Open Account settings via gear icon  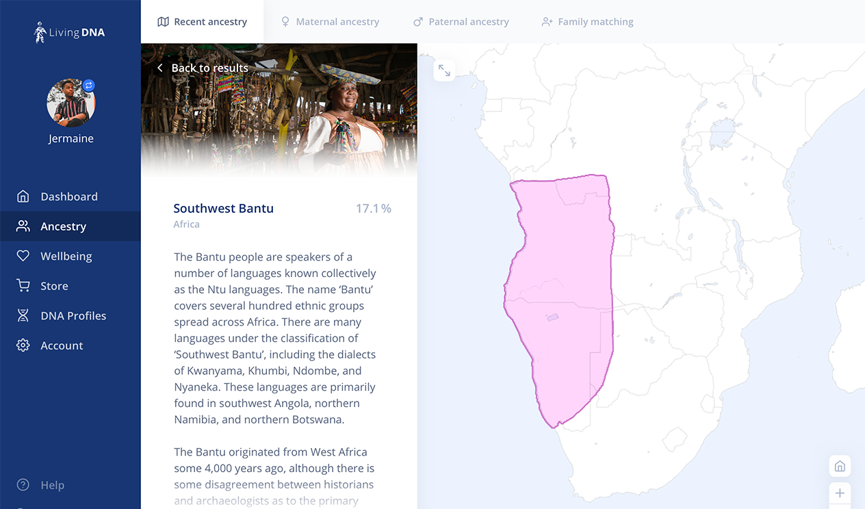[23, 345]
